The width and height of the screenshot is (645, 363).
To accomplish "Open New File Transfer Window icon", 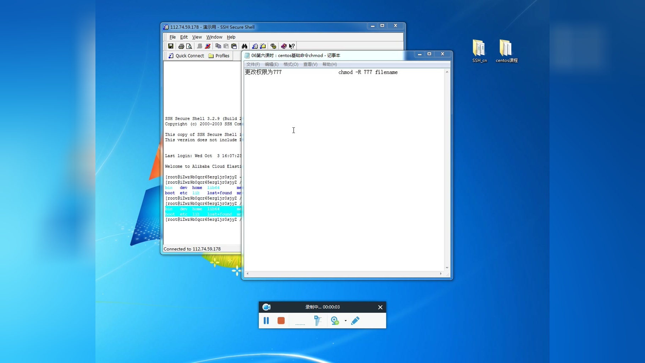I will [263, 46].
